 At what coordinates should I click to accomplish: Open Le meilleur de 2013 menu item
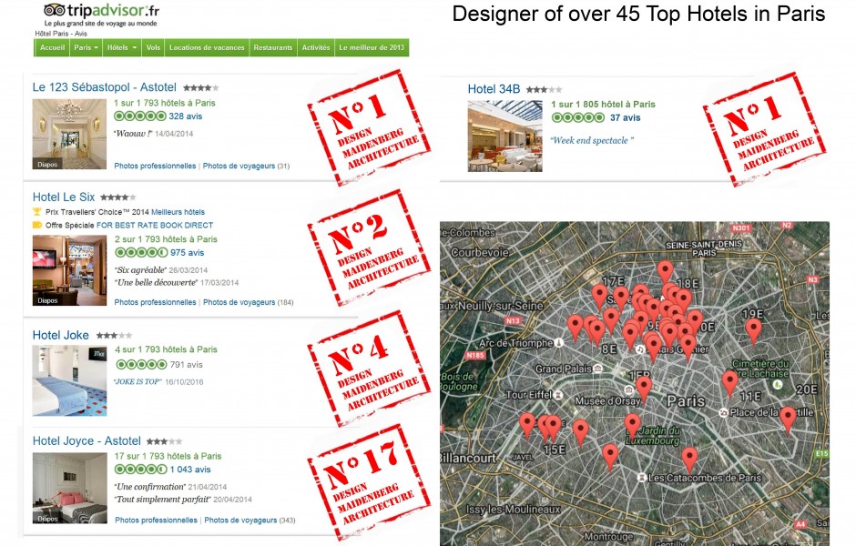click(372, 48)
